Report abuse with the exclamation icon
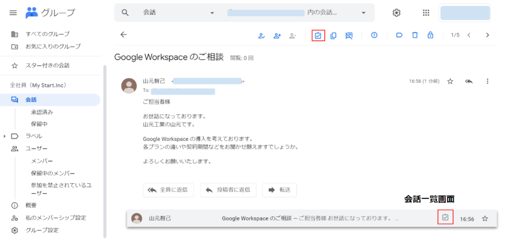 click(374, 35)
